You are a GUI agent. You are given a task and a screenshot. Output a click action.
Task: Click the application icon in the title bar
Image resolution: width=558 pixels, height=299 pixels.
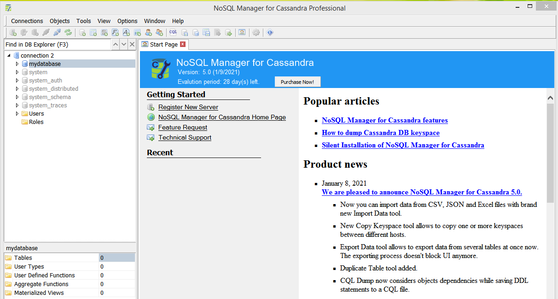8,8
